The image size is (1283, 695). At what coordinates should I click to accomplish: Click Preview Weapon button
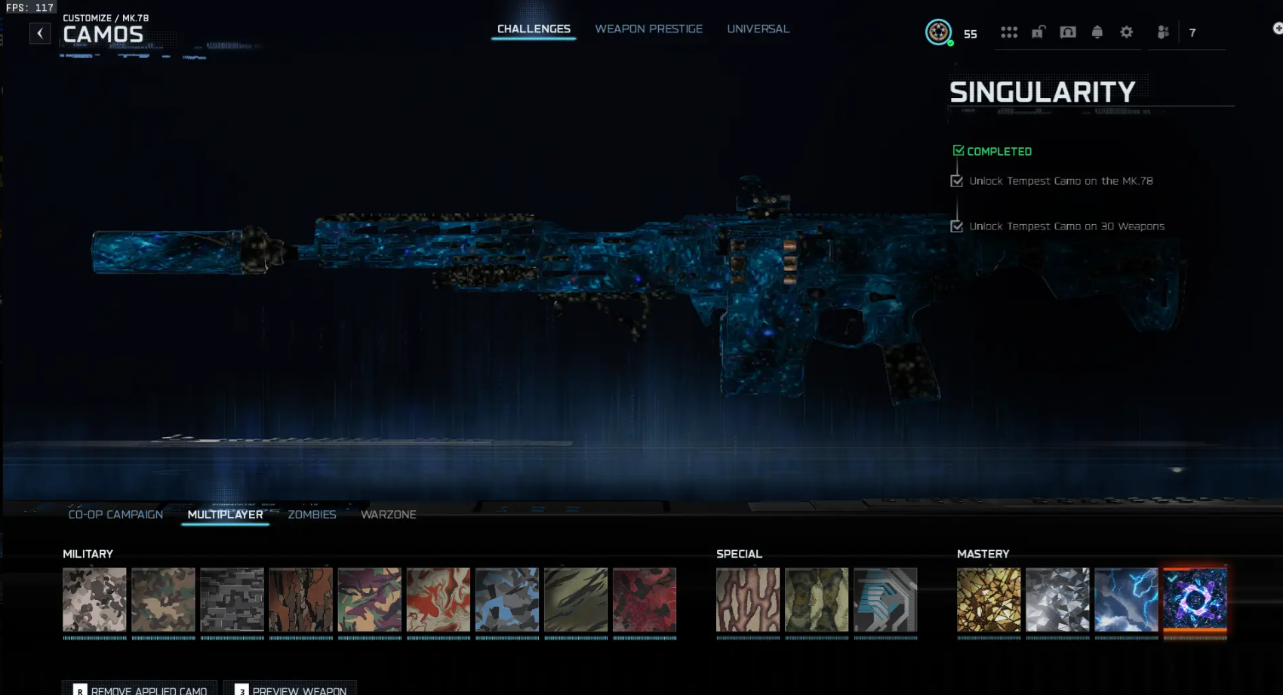click(x=291, y=689)
